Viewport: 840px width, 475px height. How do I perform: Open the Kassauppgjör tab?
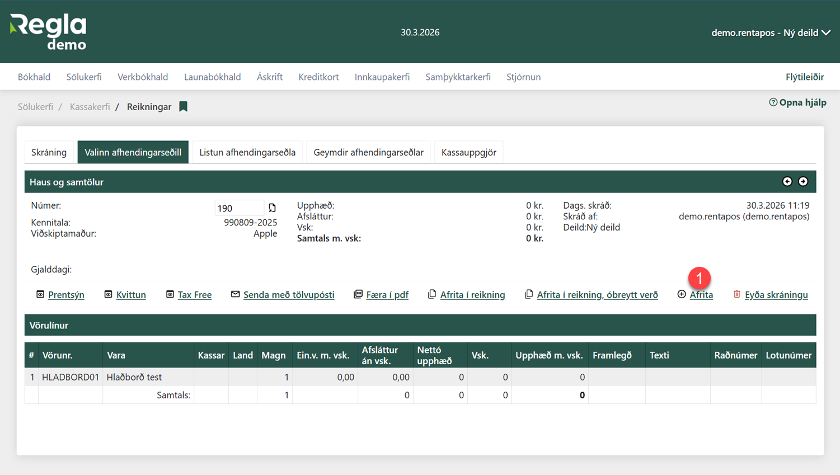[468, 152]
